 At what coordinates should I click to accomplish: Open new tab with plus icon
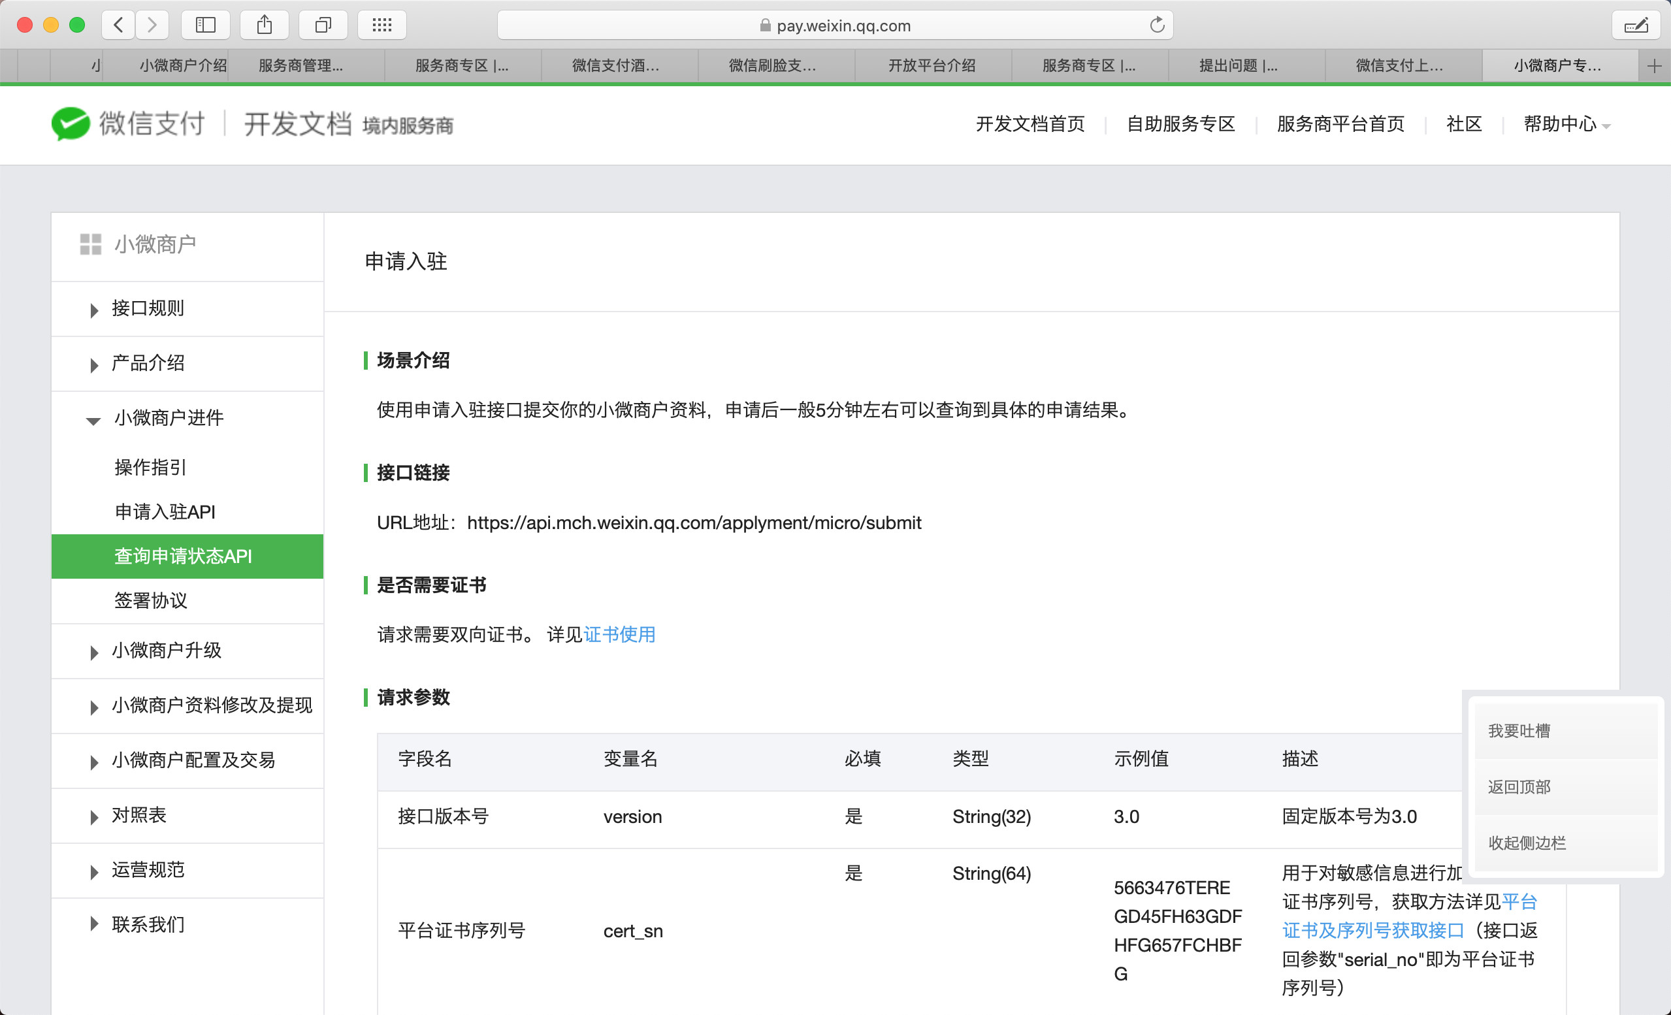(1654, 66)
